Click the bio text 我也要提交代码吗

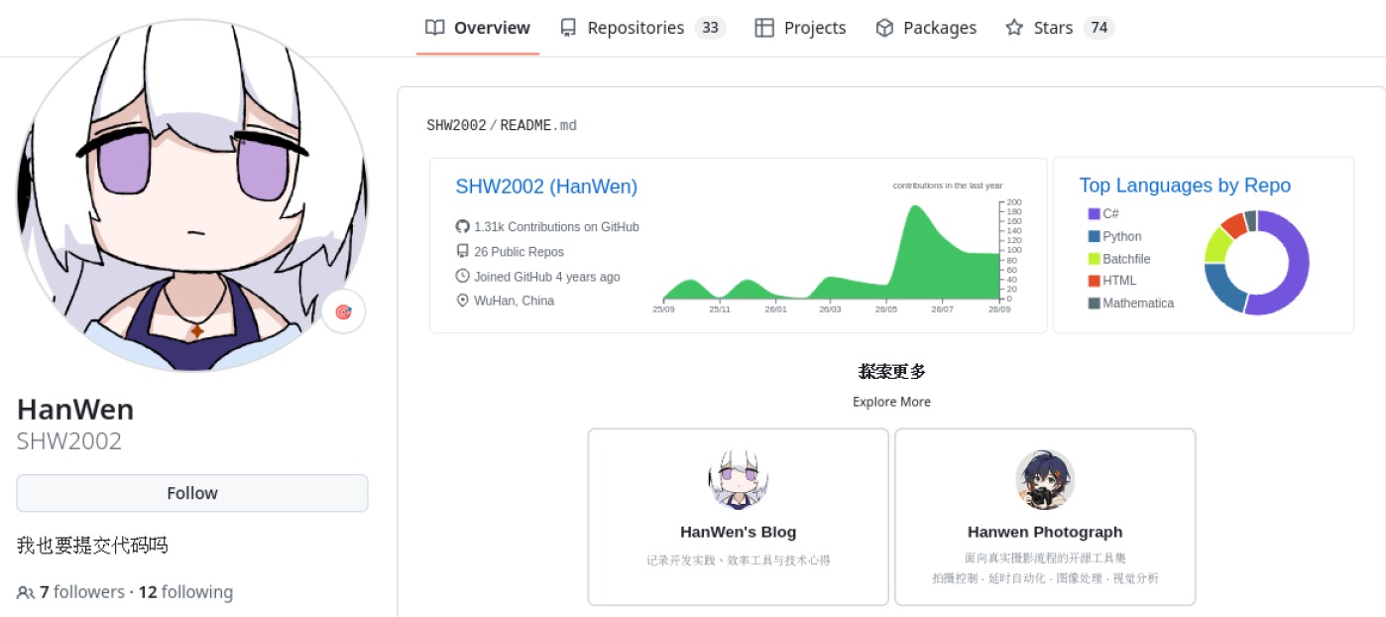point(92,546)
